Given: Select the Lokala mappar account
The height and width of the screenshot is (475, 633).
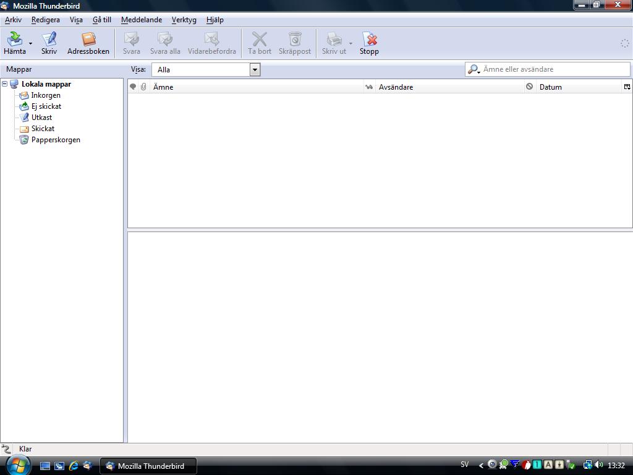Looking at the screenshot, I should [x=46, y=84].
